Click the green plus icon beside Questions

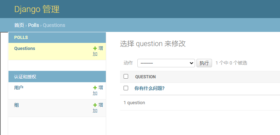(x=95, y=48)
